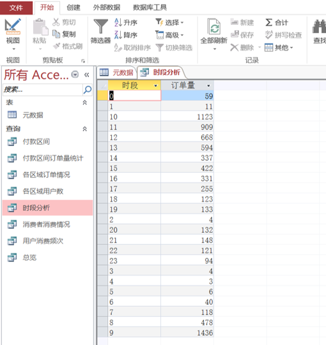Image resolution: width=326 pixels, height=345 pixels.
Task: Switch to the 数据库工具 ribbon tab
Action: point(150,8)
